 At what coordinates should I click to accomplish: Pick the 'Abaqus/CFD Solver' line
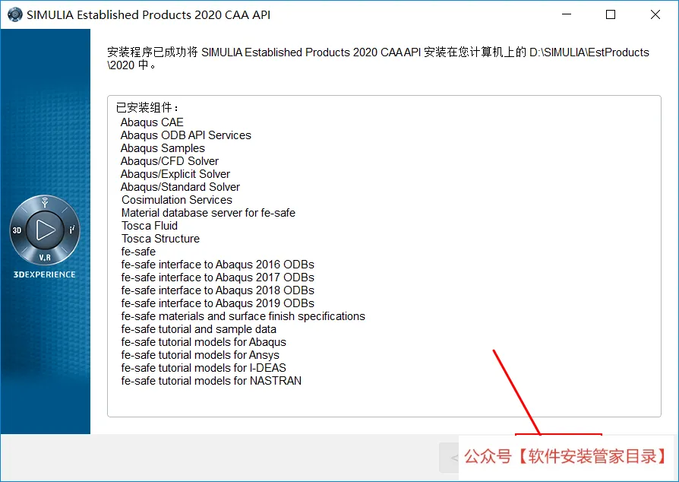[x=169, y=161]
